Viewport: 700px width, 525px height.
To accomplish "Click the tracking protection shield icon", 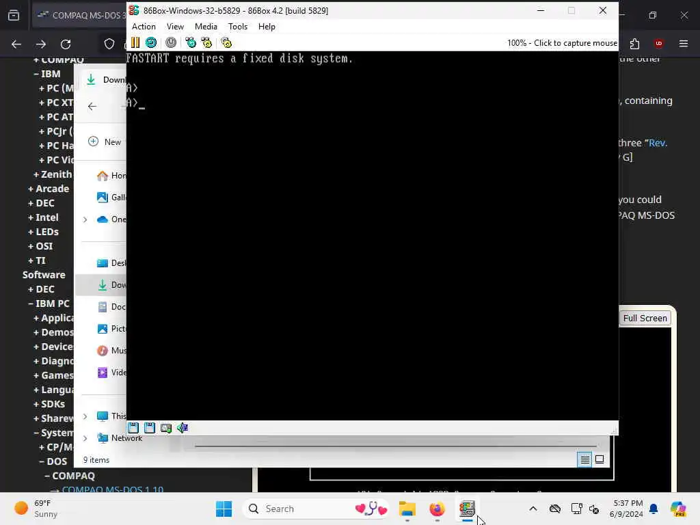I will (109, 44).
